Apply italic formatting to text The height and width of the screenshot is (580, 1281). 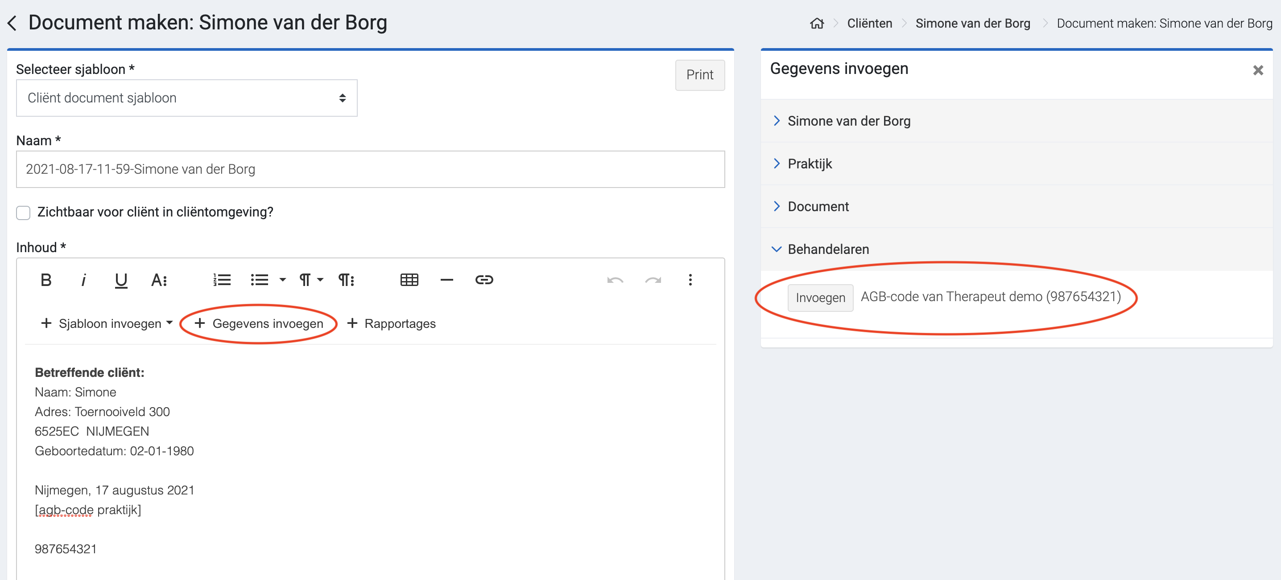[83, 280]
